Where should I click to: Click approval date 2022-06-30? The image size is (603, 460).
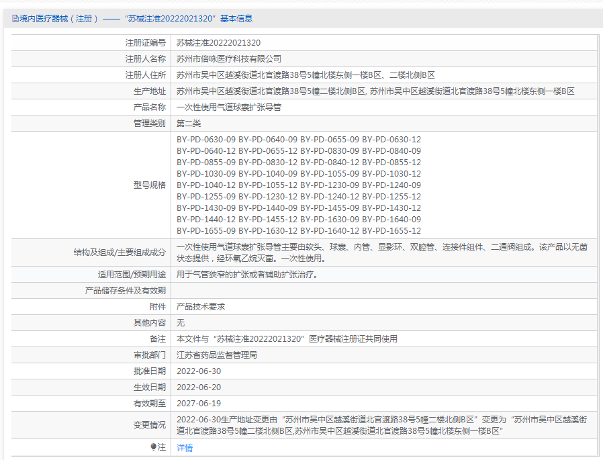click(x=199, y=371)
